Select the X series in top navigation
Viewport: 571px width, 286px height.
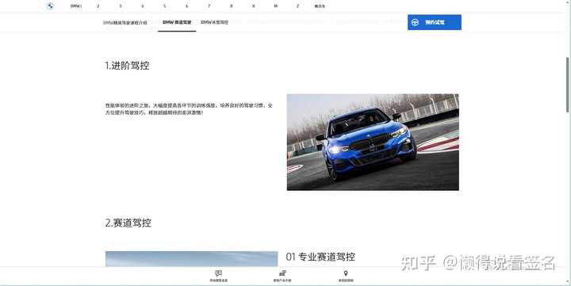[254, 6]
